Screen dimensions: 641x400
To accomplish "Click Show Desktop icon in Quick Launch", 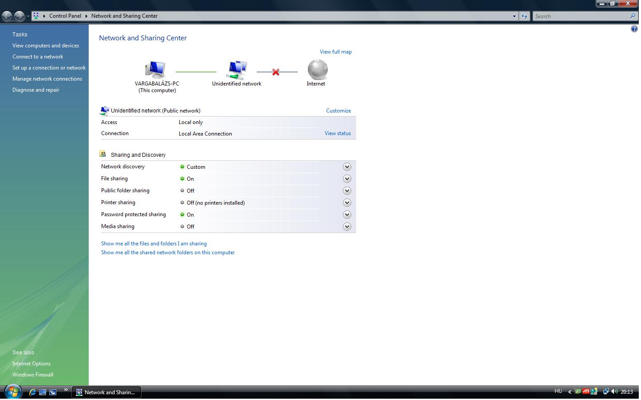I will pyautogui.click(x=43, y=392).
